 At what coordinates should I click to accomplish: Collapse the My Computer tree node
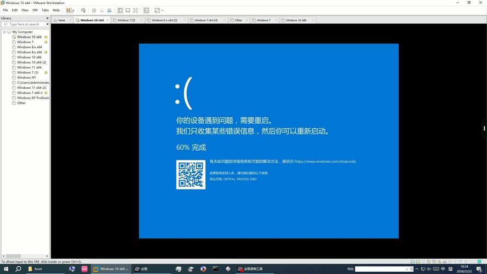pyautogui.click(x=4, y=32)
